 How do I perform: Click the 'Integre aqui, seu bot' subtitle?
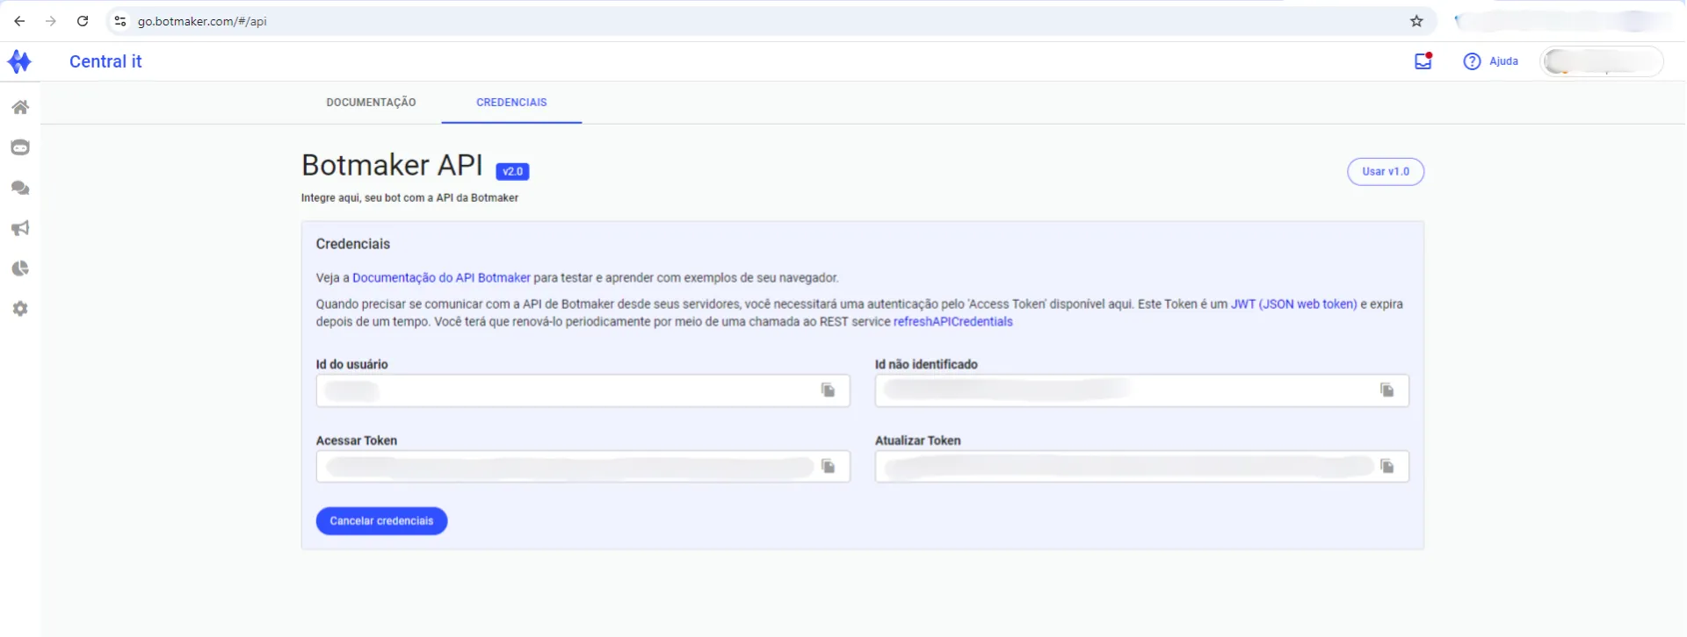coord(409,198)
